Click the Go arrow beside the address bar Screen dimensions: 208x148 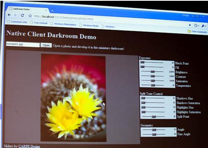tap(190, 25)
